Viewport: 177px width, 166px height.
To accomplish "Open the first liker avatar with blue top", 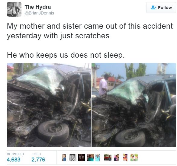I will pyautogui.click(x=64, y=158).
